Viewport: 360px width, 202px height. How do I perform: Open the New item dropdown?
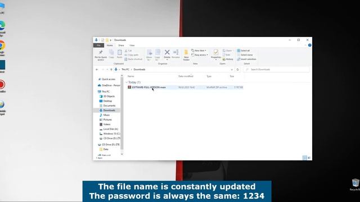pos(199,50)
